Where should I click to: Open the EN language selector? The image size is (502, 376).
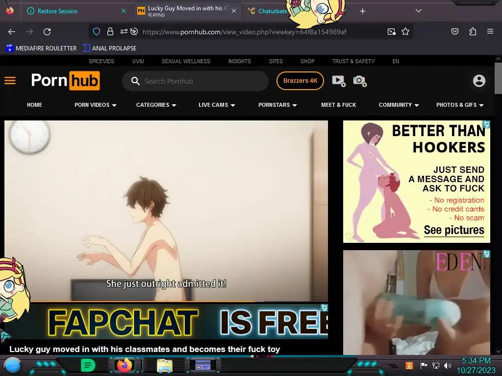click(x=396, y=61)
